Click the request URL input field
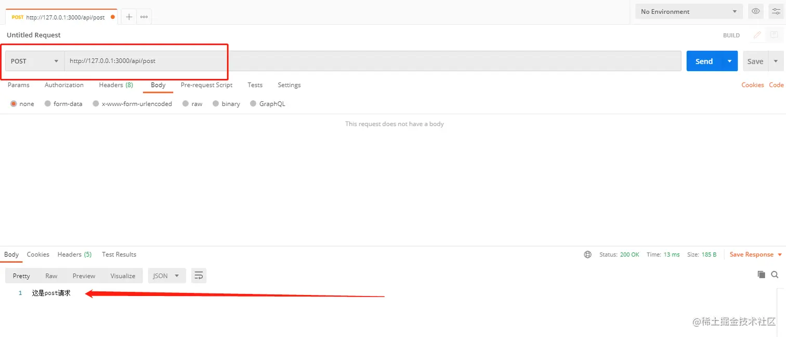The image size is (786, 337). (x=364, y=61)
